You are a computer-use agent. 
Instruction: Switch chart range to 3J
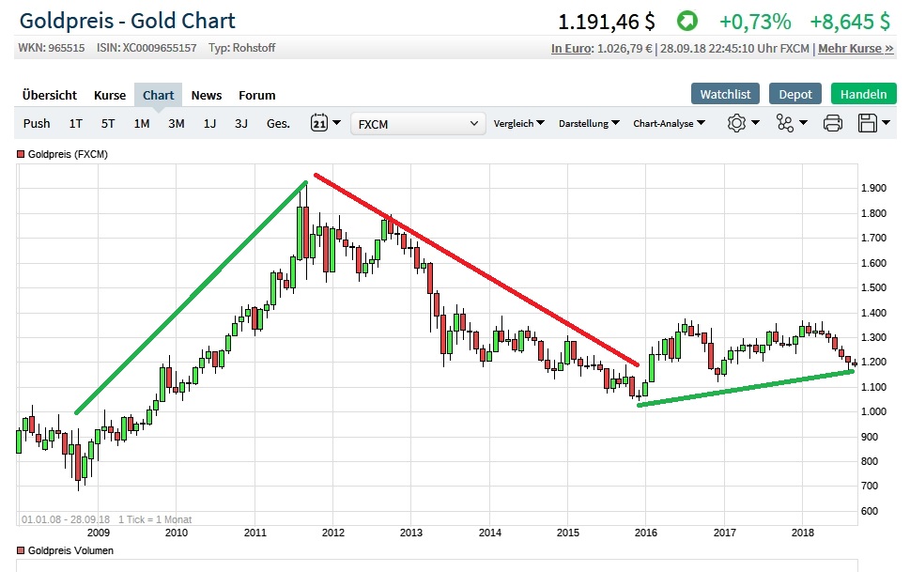coord(241,123)
